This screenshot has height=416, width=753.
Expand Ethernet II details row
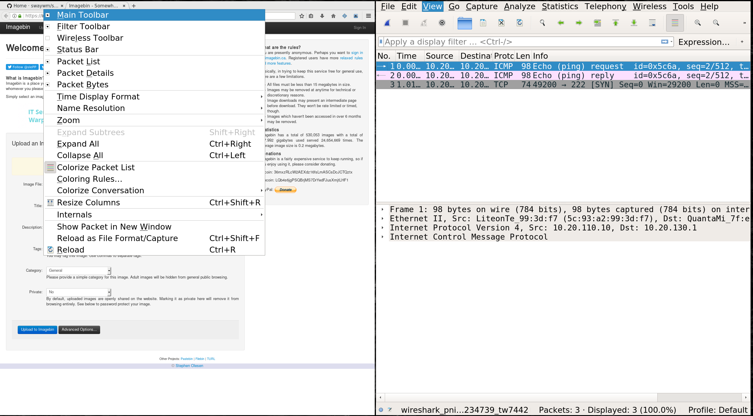point(382,219)
